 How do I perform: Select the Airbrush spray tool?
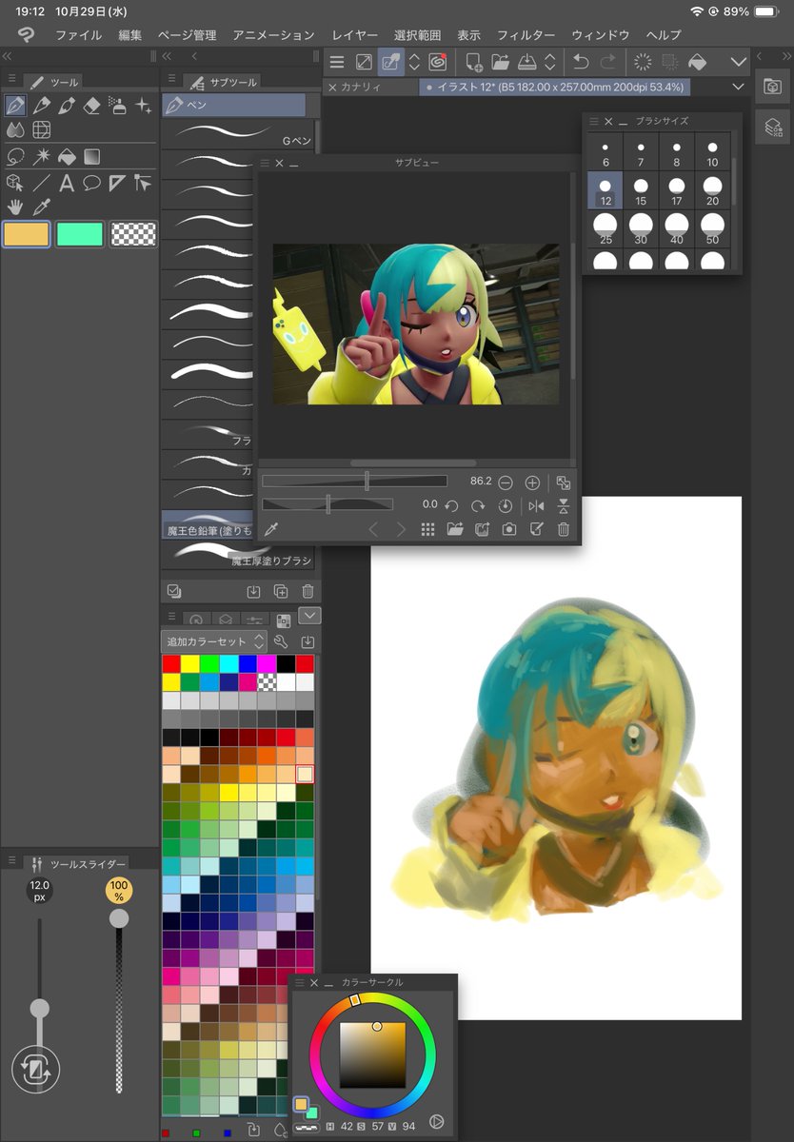point(118,106)
